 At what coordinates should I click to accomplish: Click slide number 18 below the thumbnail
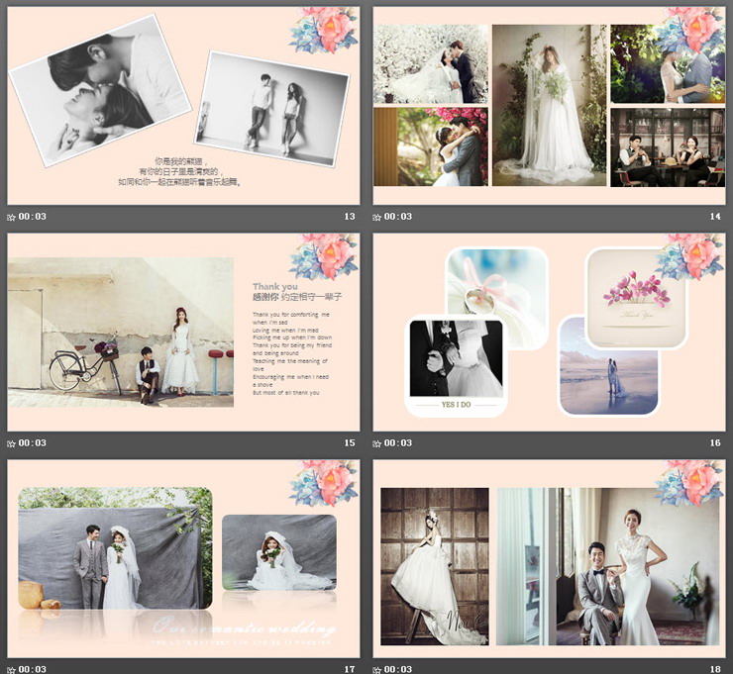[x=715, y=669]
